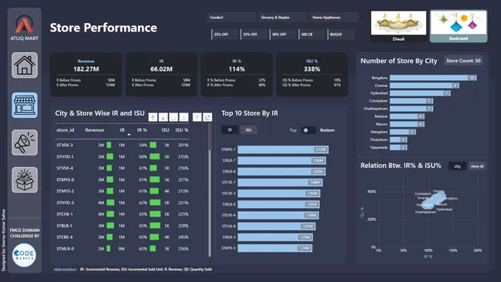The height and width of the screenshot is (282, 501).
Task: Click the STHYD-1 table row id
Action: point(66,156)
